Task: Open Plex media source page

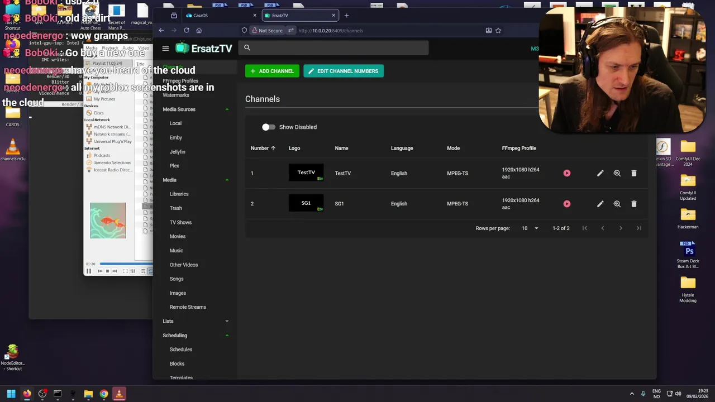Action: click(x=174, y=166)
